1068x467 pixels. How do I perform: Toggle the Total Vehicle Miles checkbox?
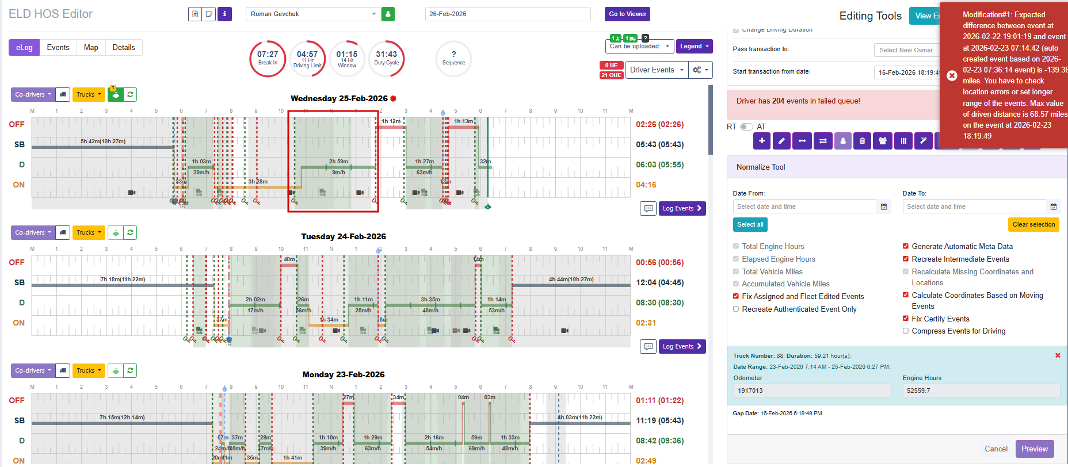(736, 271)
